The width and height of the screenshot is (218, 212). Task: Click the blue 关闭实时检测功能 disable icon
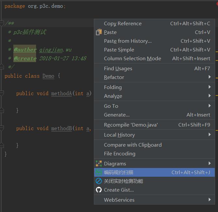(x=99, y=181)
